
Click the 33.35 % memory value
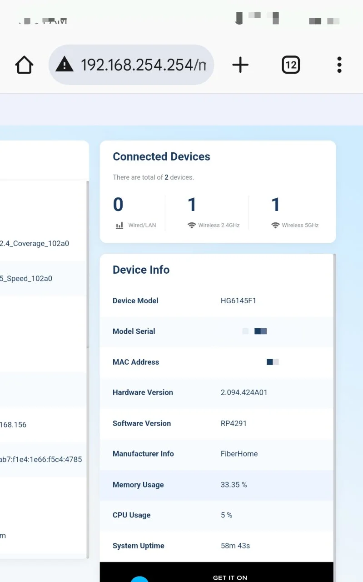[234, 485]
